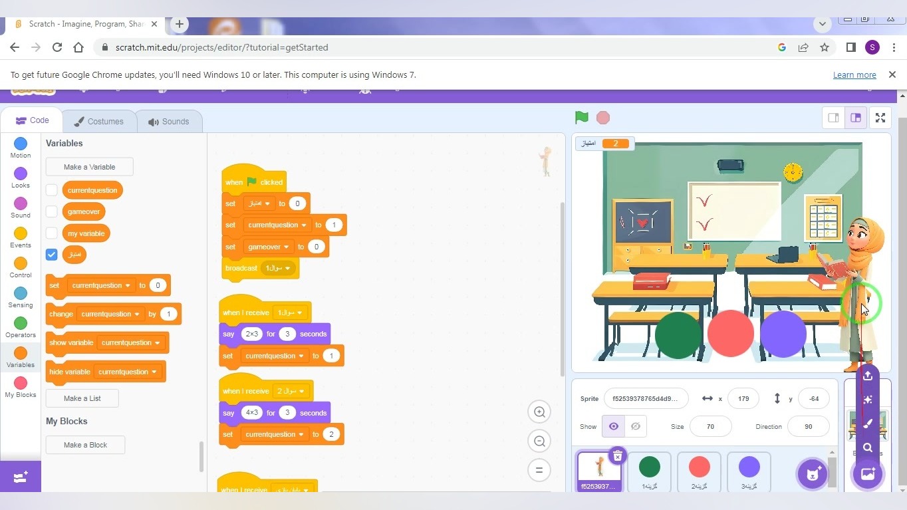907x510 pixels.
Task: Open the My Blocks category
Action: click(x=21, y=388)
